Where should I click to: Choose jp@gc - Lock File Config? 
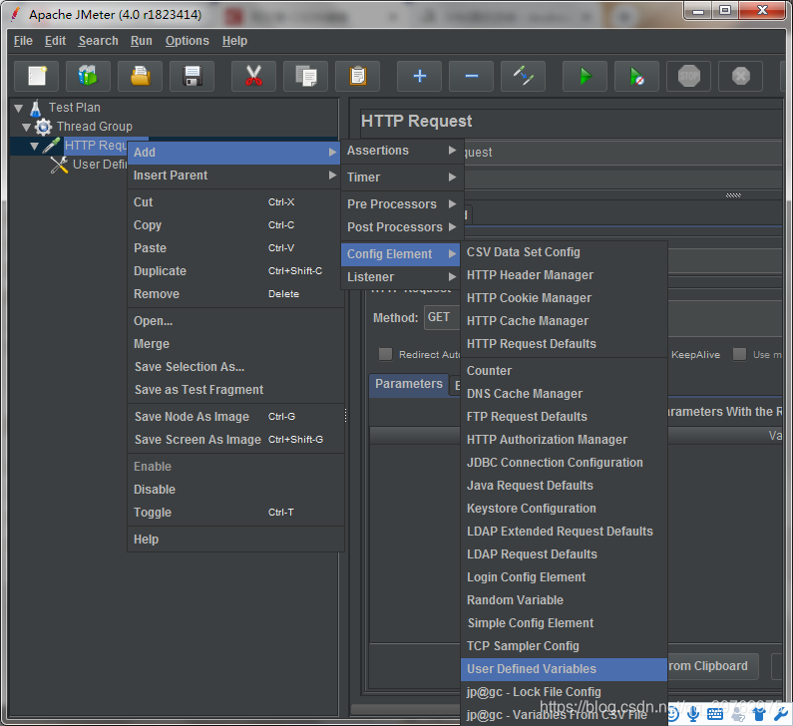[564, 692]
